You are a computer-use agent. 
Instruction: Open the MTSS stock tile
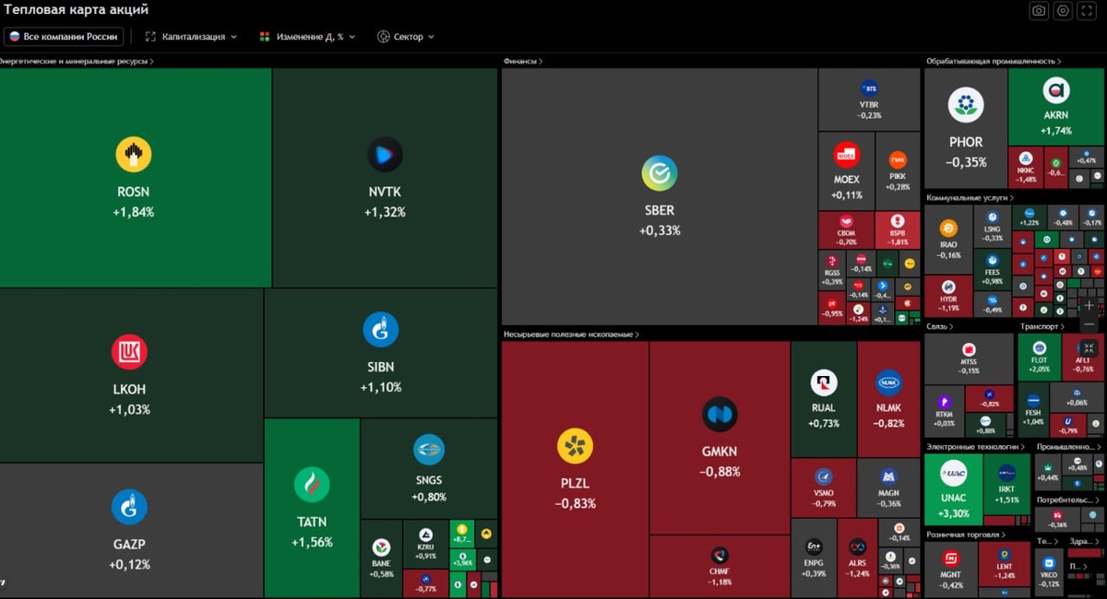tap(969, 358)
